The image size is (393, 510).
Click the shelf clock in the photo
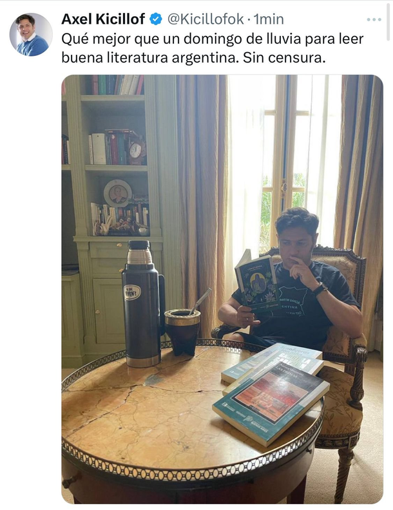[x=135, y=151]
